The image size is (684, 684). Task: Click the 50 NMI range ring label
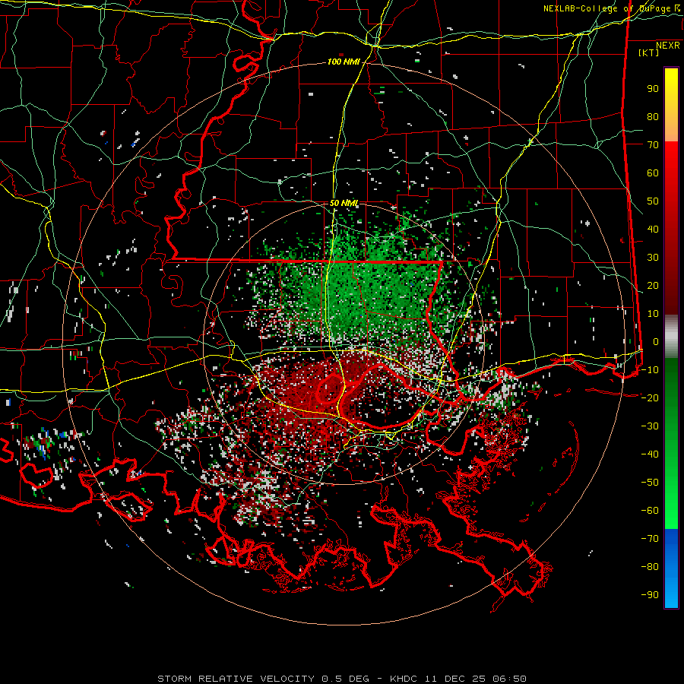344,203
